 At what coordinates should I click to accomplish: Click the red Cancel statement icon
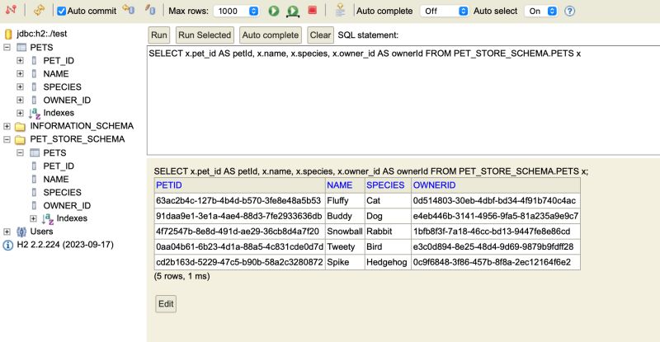pyautogui.click(x=313, y=10)
